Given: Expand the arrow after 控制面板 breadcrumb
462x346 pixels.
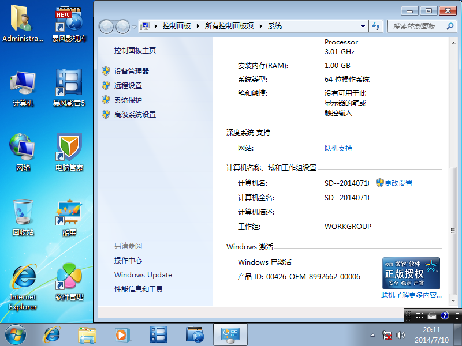Looking at the screenshot, I should pyautogui.click(x=198, y=26).
